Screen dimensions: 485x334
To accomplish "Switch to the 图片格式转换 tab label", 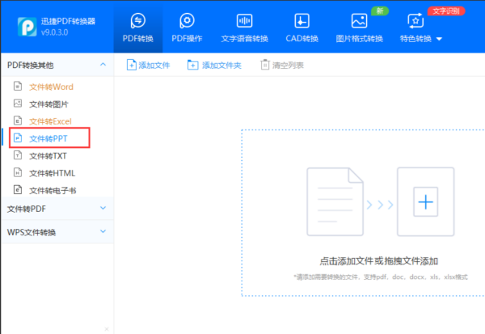I will coord(360,38).
